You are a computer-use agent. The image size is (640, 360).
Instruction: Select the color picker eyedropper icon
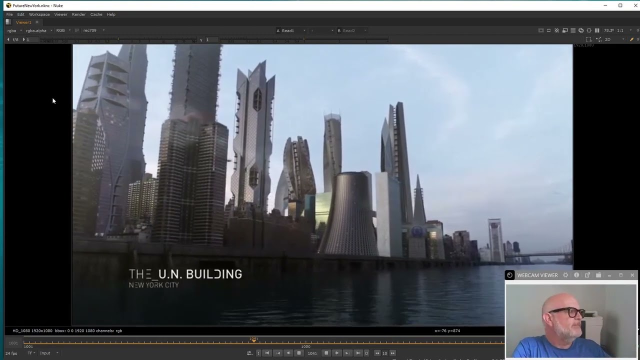631,39
